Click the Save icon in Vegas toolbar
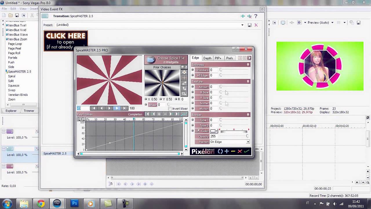This screenshot has height=209, width=371. click(x=17, y=15)
